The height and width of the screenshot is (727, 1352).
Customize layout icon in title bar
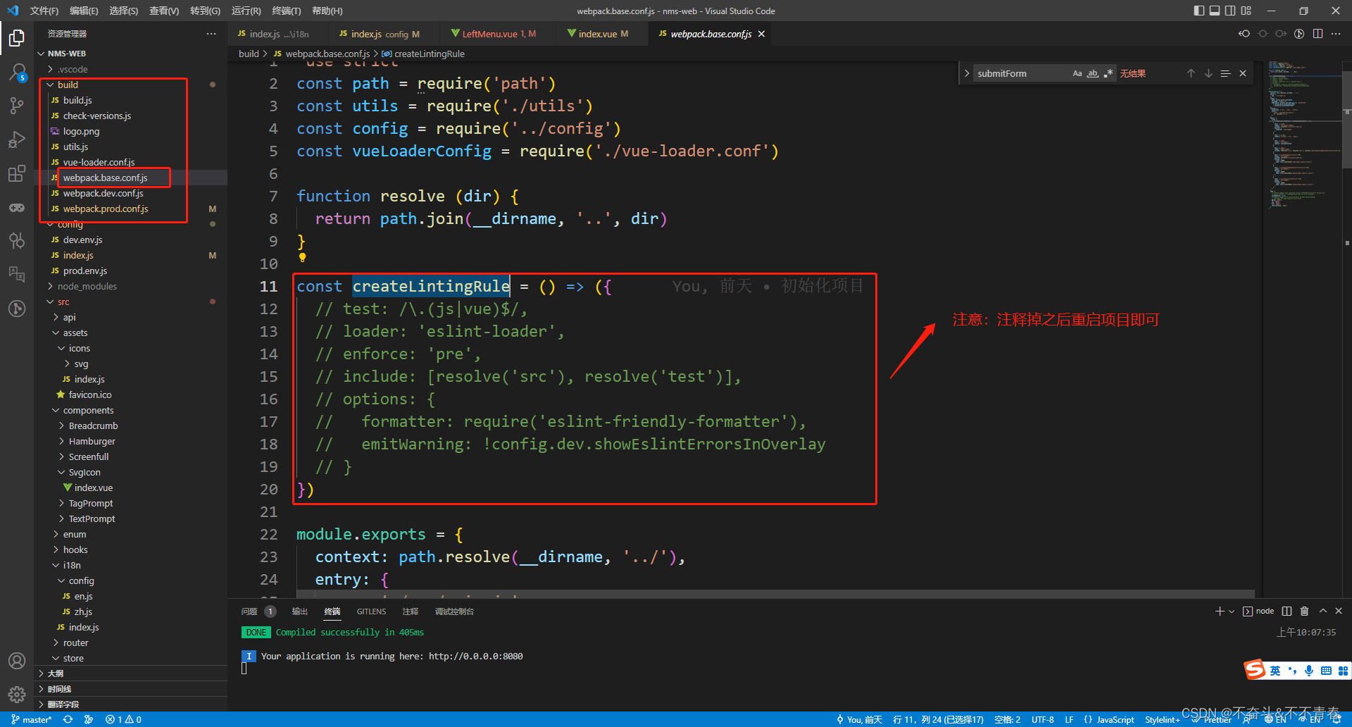click(x=1246, y=11)
